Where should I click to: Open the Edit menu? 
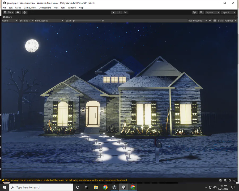tap(11, 8)
